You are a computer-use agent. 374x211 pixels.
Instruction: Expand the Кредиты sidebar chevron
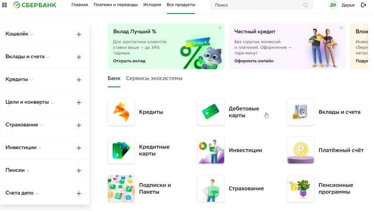click(x=32, y=80)
